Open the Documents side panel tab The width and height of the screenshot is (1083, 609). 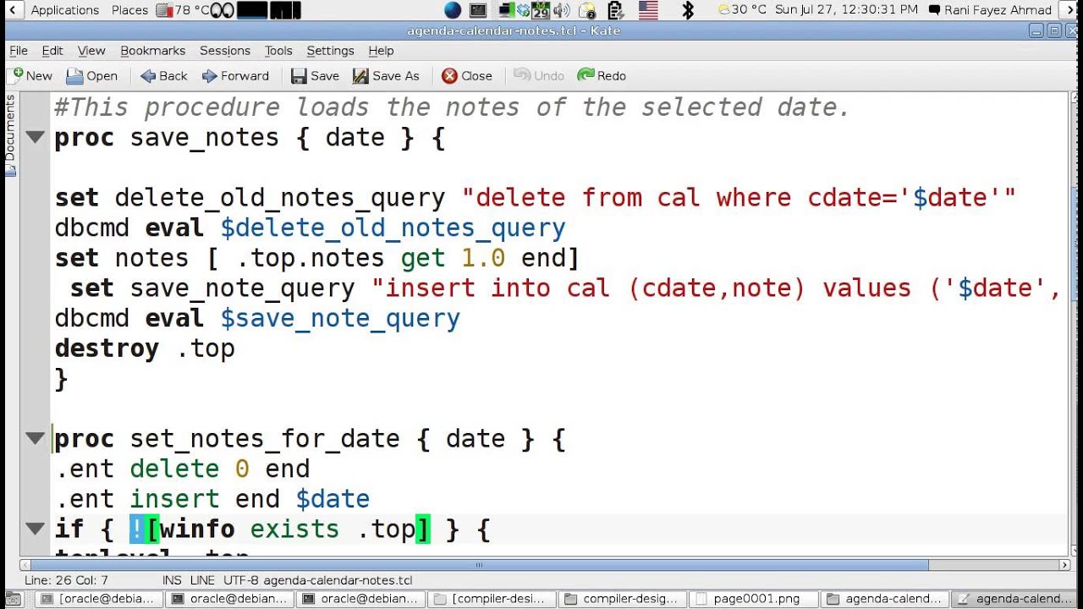pyautogui.click(x=10, y=135)
